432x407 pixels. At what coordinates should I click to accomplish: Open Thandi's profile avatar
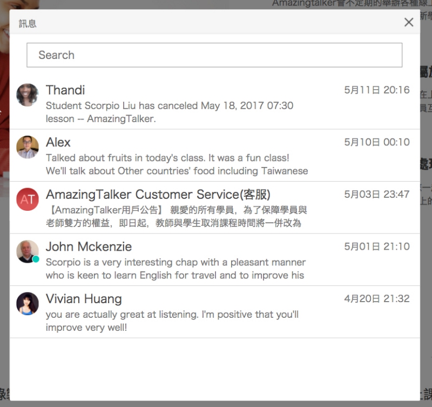click(x=28, y=95)
